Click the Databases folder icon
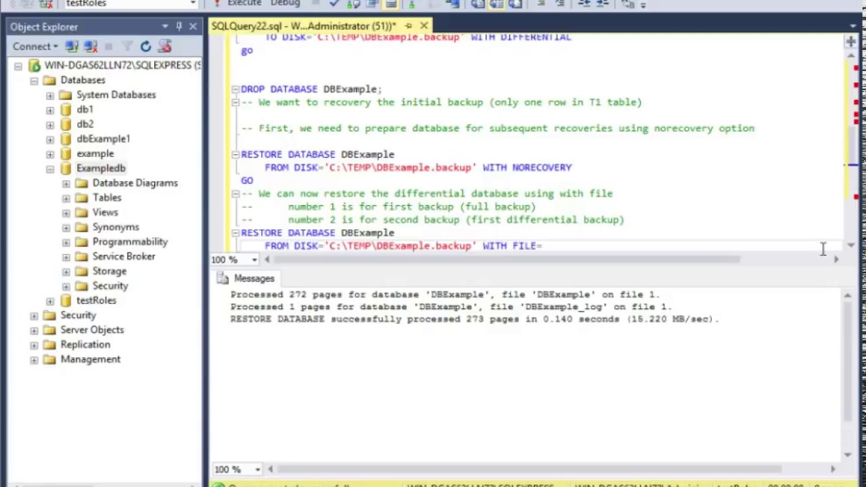 click(49, 80)
